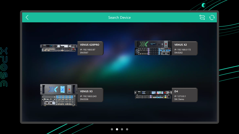
Task: Open the connection settings icon in header
Action: pos(202,18)
